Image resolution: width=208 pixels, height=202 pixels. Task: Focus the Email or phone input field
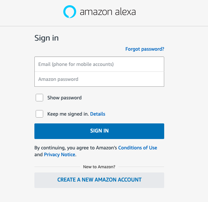point(99,64)
